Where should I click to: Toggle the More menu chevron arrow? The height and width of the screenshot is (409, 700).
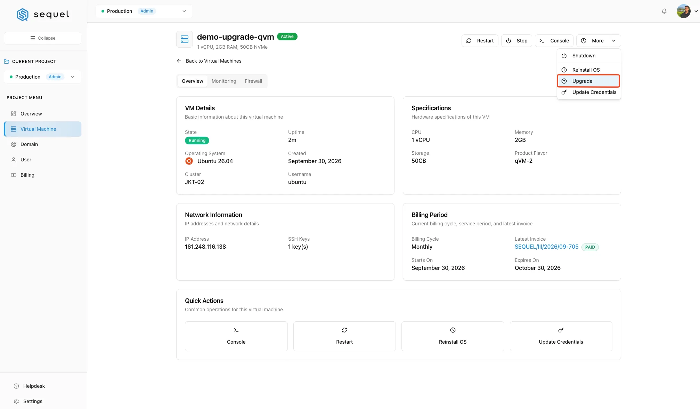pos(614,41)
